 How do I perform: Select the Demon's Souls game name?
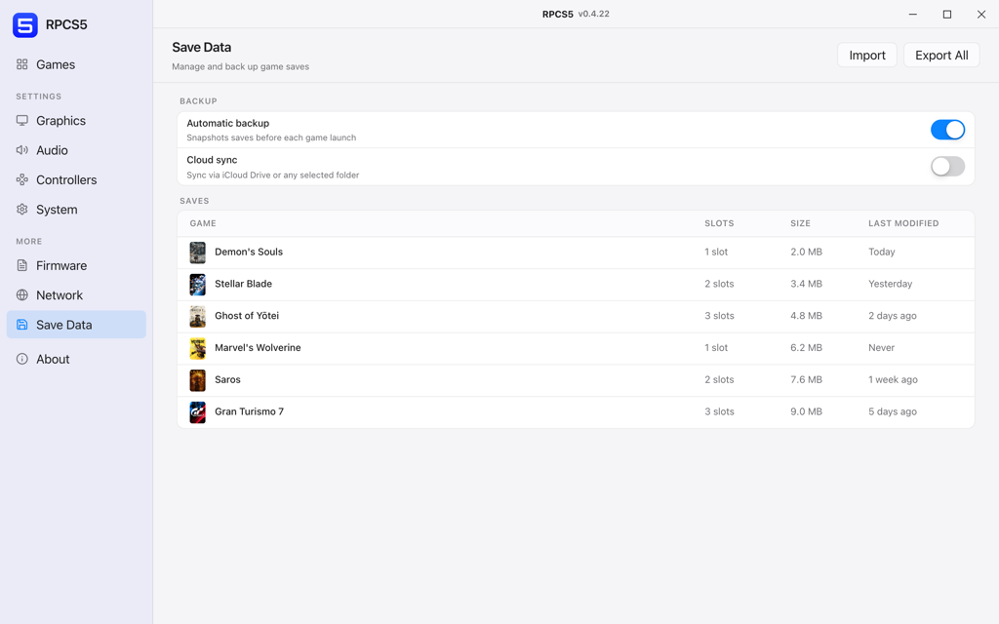pos(249,252)
